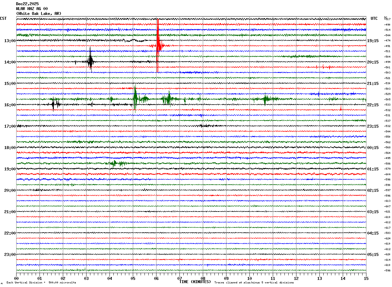
Task: Click the Each Vertical Division scale note
Action: click(41, 283)
